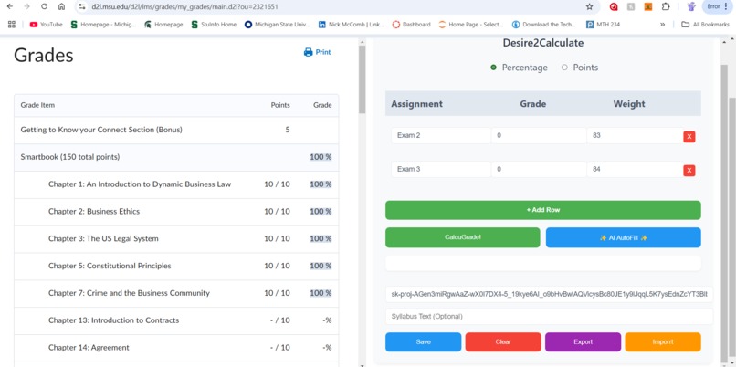Open the apps grid icon in bookmarks bar

pyautogui.click(x=12, y=25)
